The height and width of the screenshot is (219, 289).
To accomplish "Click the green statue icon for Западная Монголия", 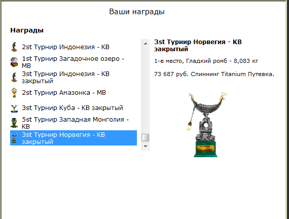I will click(14, 123).
